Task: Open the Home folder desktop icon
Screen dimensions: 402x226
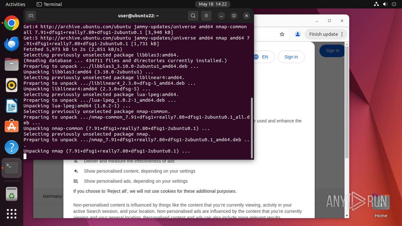Action: 381,206
